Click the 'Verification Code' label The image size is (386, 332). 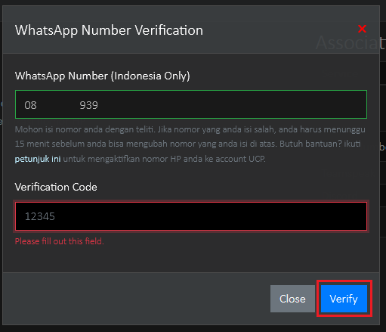(56, 187)
